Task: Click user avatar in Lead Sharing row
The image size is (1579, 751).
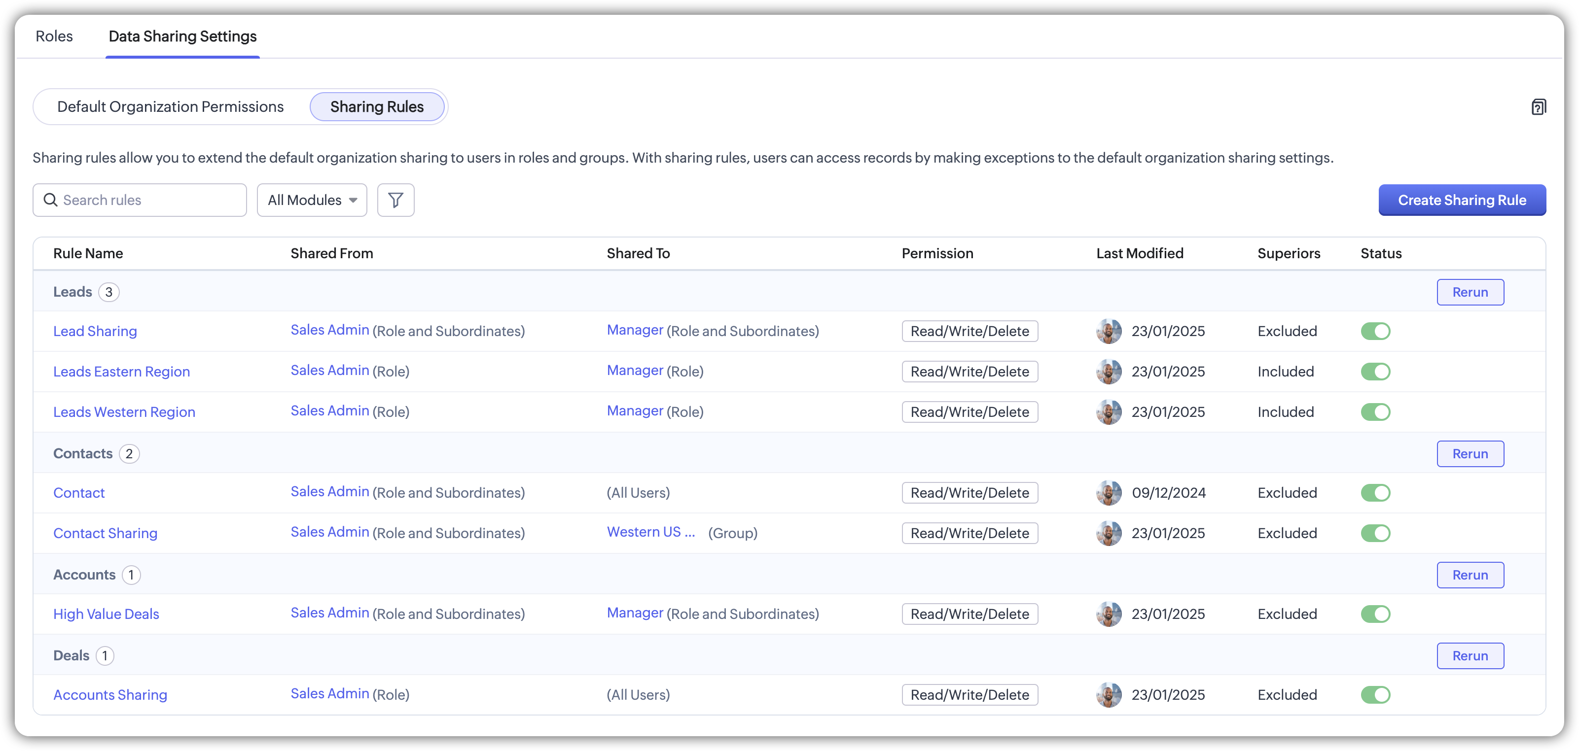Action: (1108, 331)
